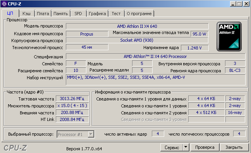Image resolution: width=251 pixels, height=153 pixels.
Task: Open the О программе tab
Action: 139,14
